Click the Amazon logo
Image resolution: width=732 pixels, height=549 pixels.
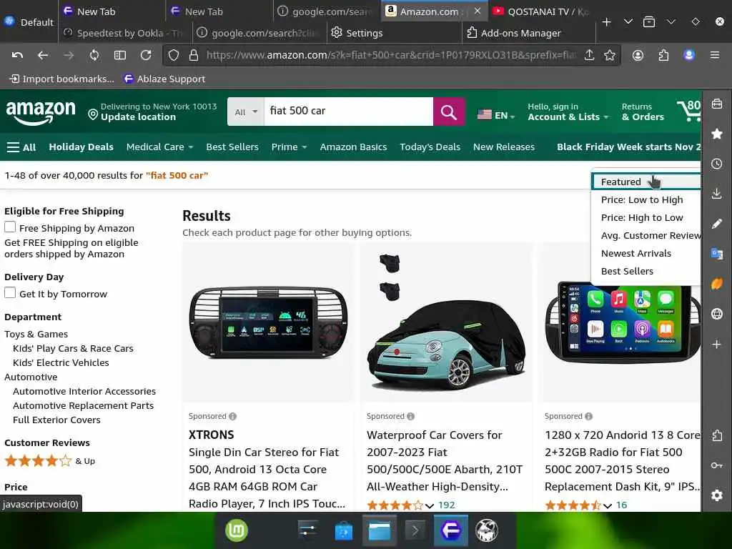41,112
